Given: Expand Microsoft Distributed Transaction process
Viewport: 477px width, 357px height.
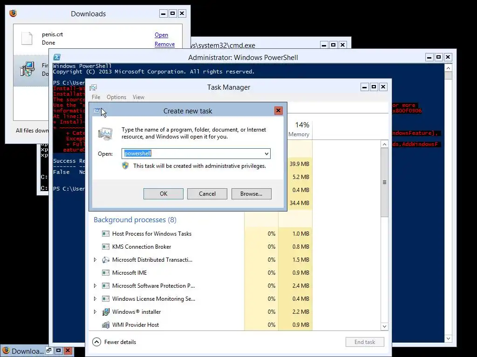Looking at the screenshot, I should click(95, 260).
